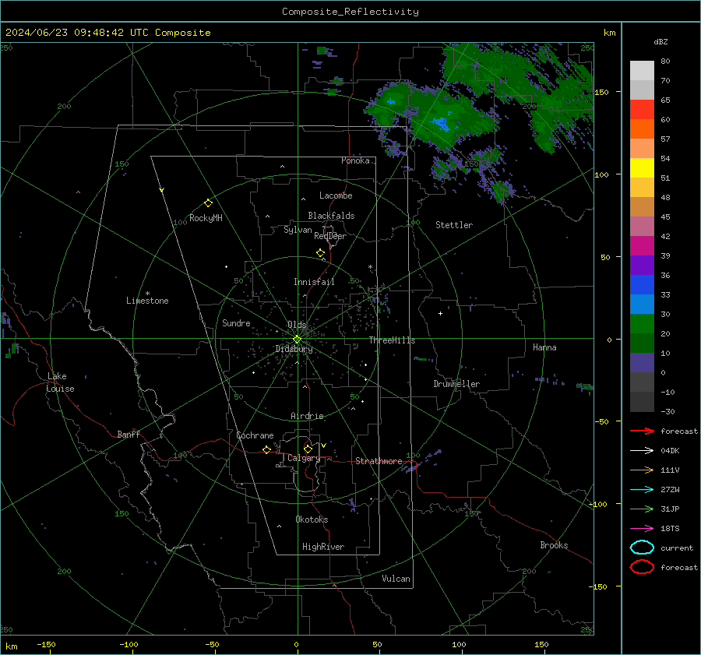Click the Limestone label
The height and width of the screenshot is (655, 701).
pos(147,301)
